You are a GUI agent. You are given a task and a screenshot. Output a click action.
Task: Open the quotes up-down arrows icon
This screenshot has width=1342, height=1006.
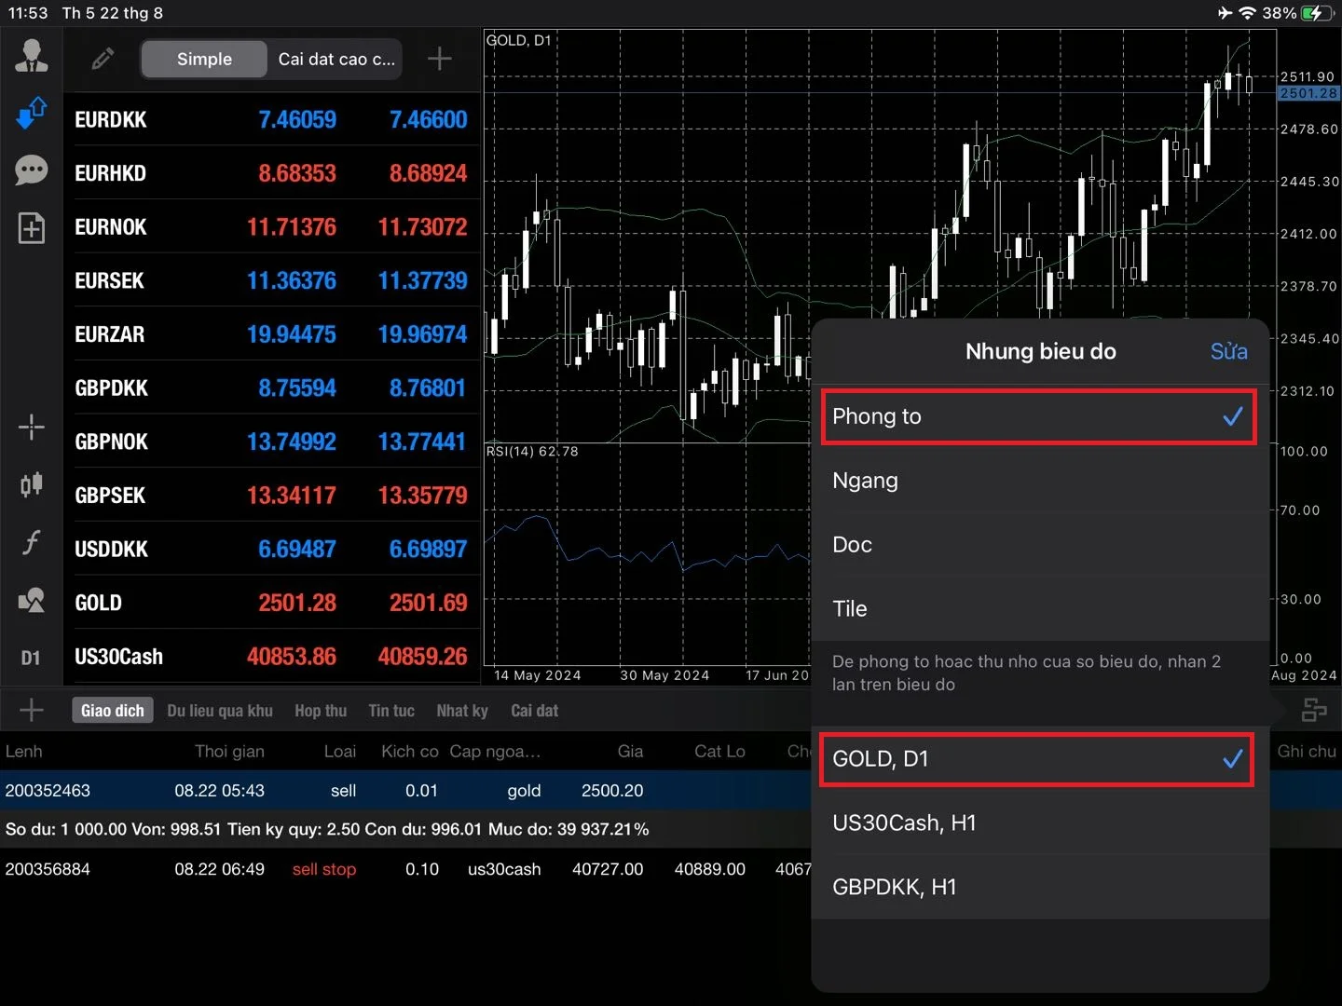[x=32, y=114]
